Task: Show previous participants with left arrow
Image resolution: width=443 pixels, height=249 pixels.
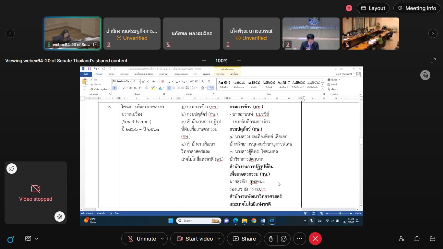Action: (x=10, y=33)
